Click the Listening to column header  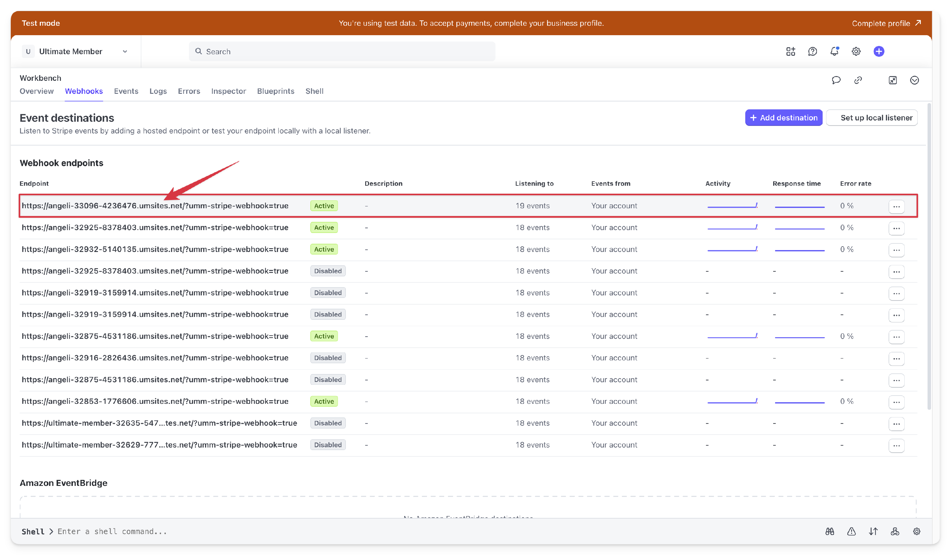(x=534, y=184)
